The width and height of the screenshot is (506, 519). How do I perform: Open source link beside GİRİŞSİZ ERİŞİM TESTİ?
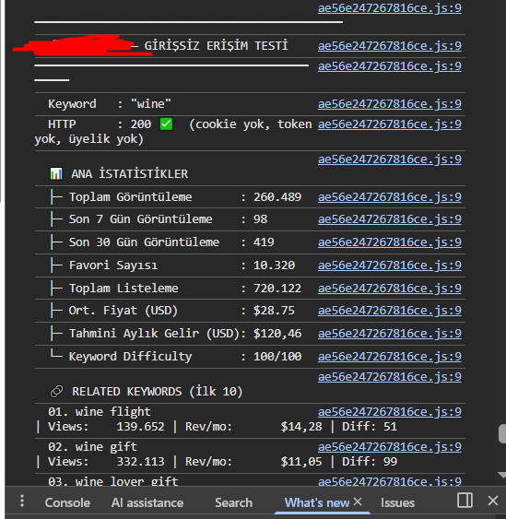[x=390, y=46]
